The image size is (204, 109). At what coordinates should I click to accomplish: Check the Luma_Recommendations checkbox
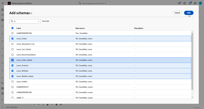(x=12, y=55)
